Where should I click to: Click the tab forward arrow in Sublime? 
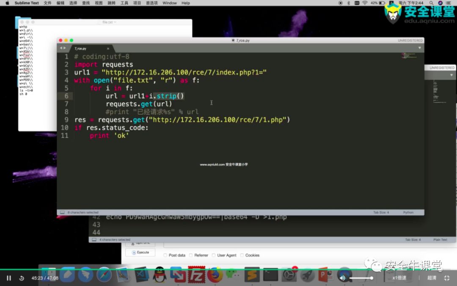pos(65,48)
